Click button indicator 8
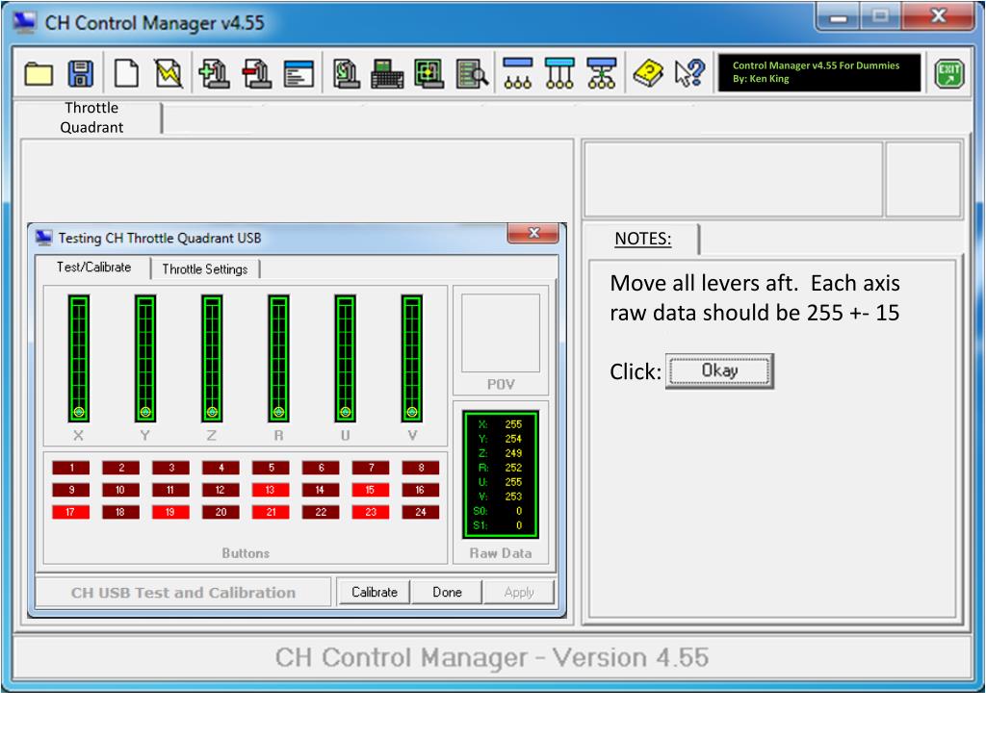The width and height of the screenshot is (986, 739). coord(421,468)
